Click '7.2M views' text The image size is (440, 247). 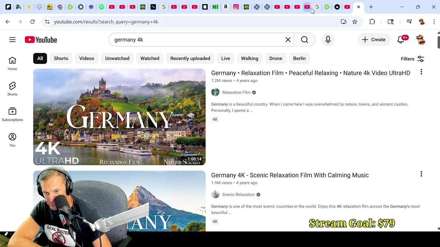[x=221, y=81]
